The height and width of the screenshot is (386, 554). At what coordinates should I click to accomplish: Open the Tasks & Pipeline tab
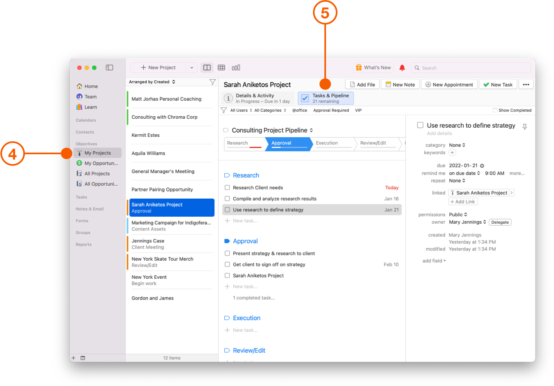325,98
